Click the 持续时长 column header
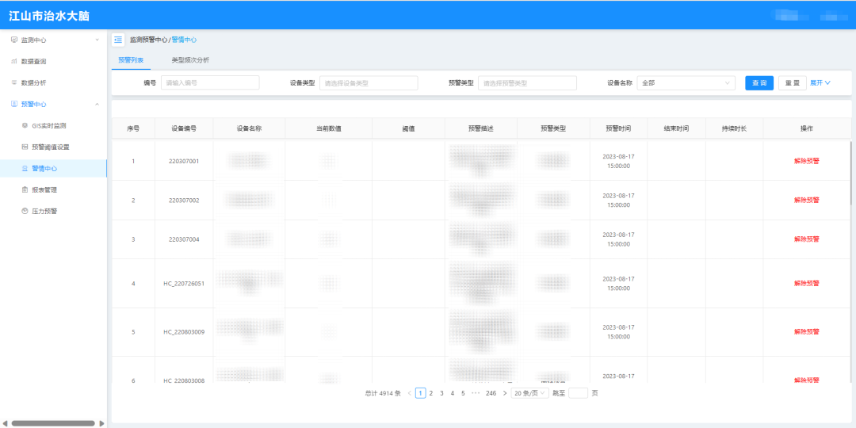 734,129
